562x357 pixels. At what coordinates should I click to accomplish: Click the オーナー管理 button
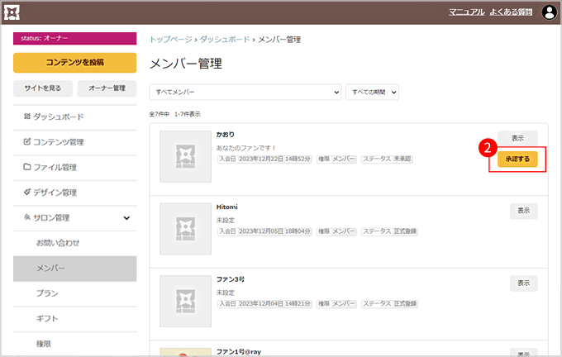pyautogui.click(x=107, y=88)
